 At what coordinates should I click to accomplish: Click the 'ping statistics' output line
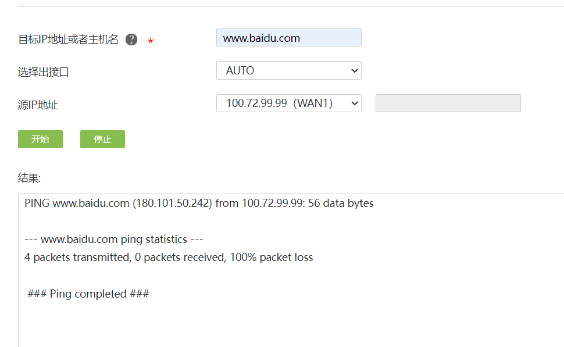[114, 239]
